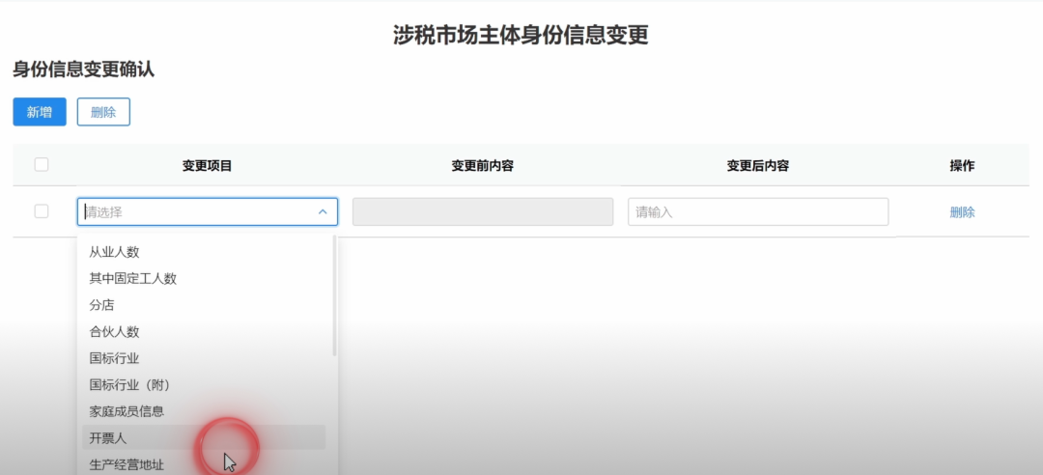This screenshot has height=475, width=1043.
Task: Click the page title 涉税市场主体身份信息变更
Action: [521, 35]
